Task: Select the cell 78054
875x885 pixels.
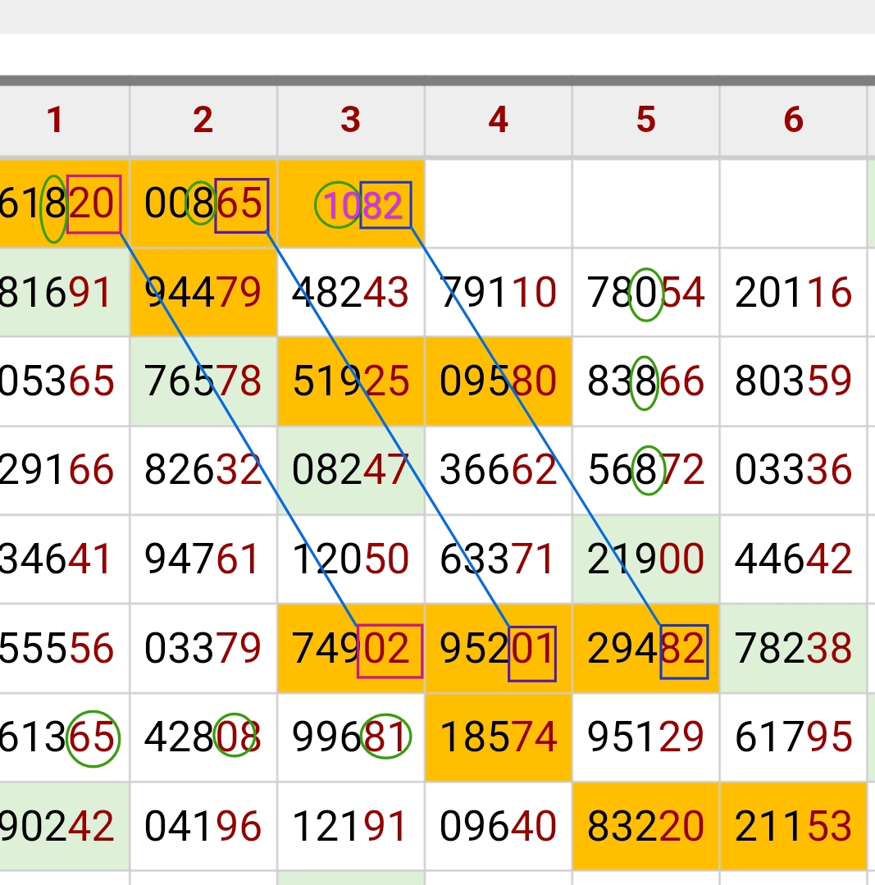Action: [646, 292]
